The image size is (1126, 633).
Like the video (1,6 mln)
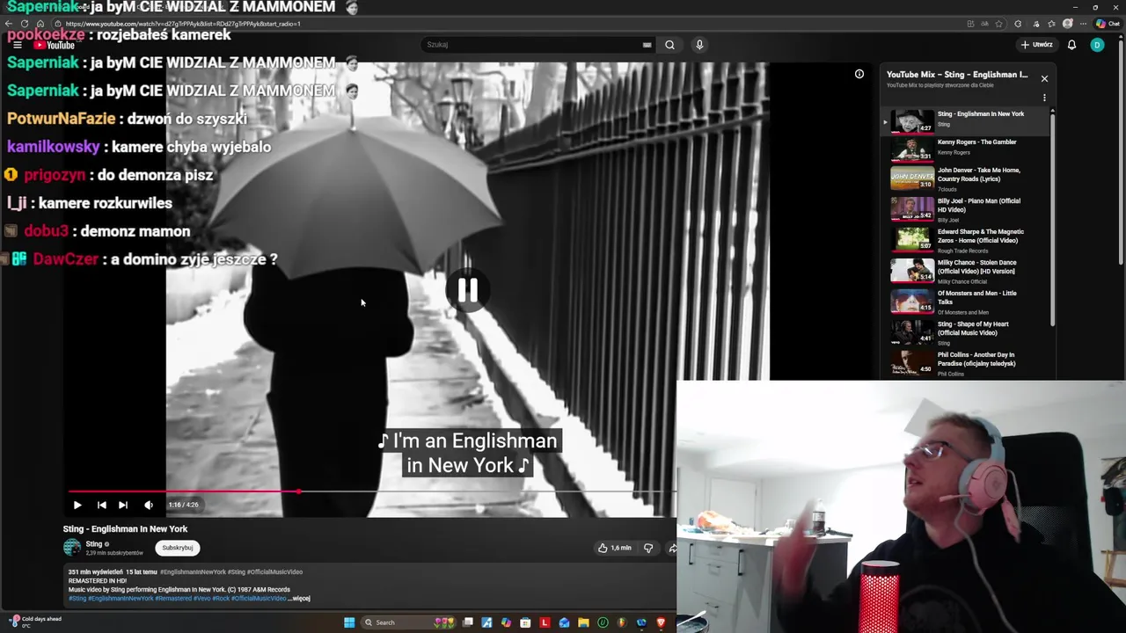coord(615,548)
